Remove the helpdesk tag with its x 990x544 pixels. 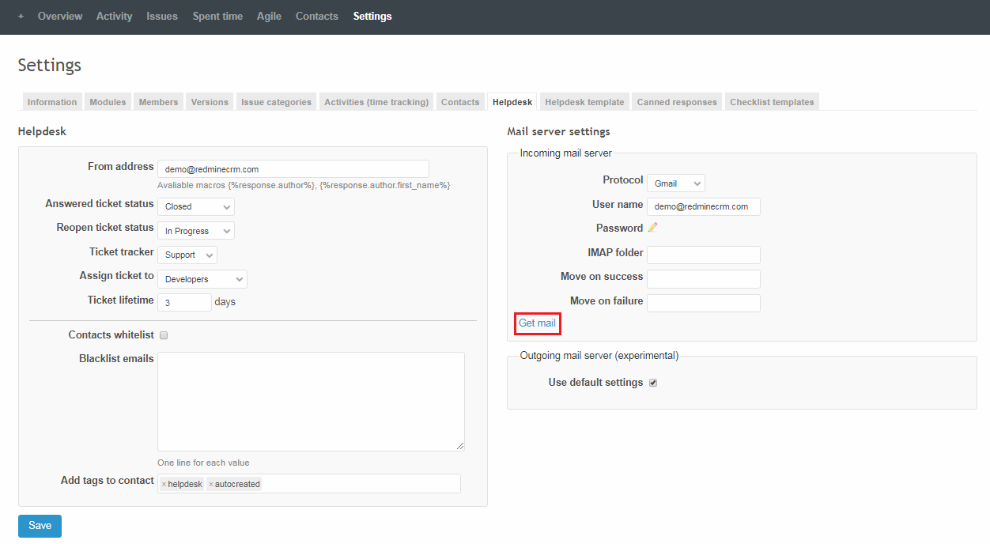pos(164,484)
